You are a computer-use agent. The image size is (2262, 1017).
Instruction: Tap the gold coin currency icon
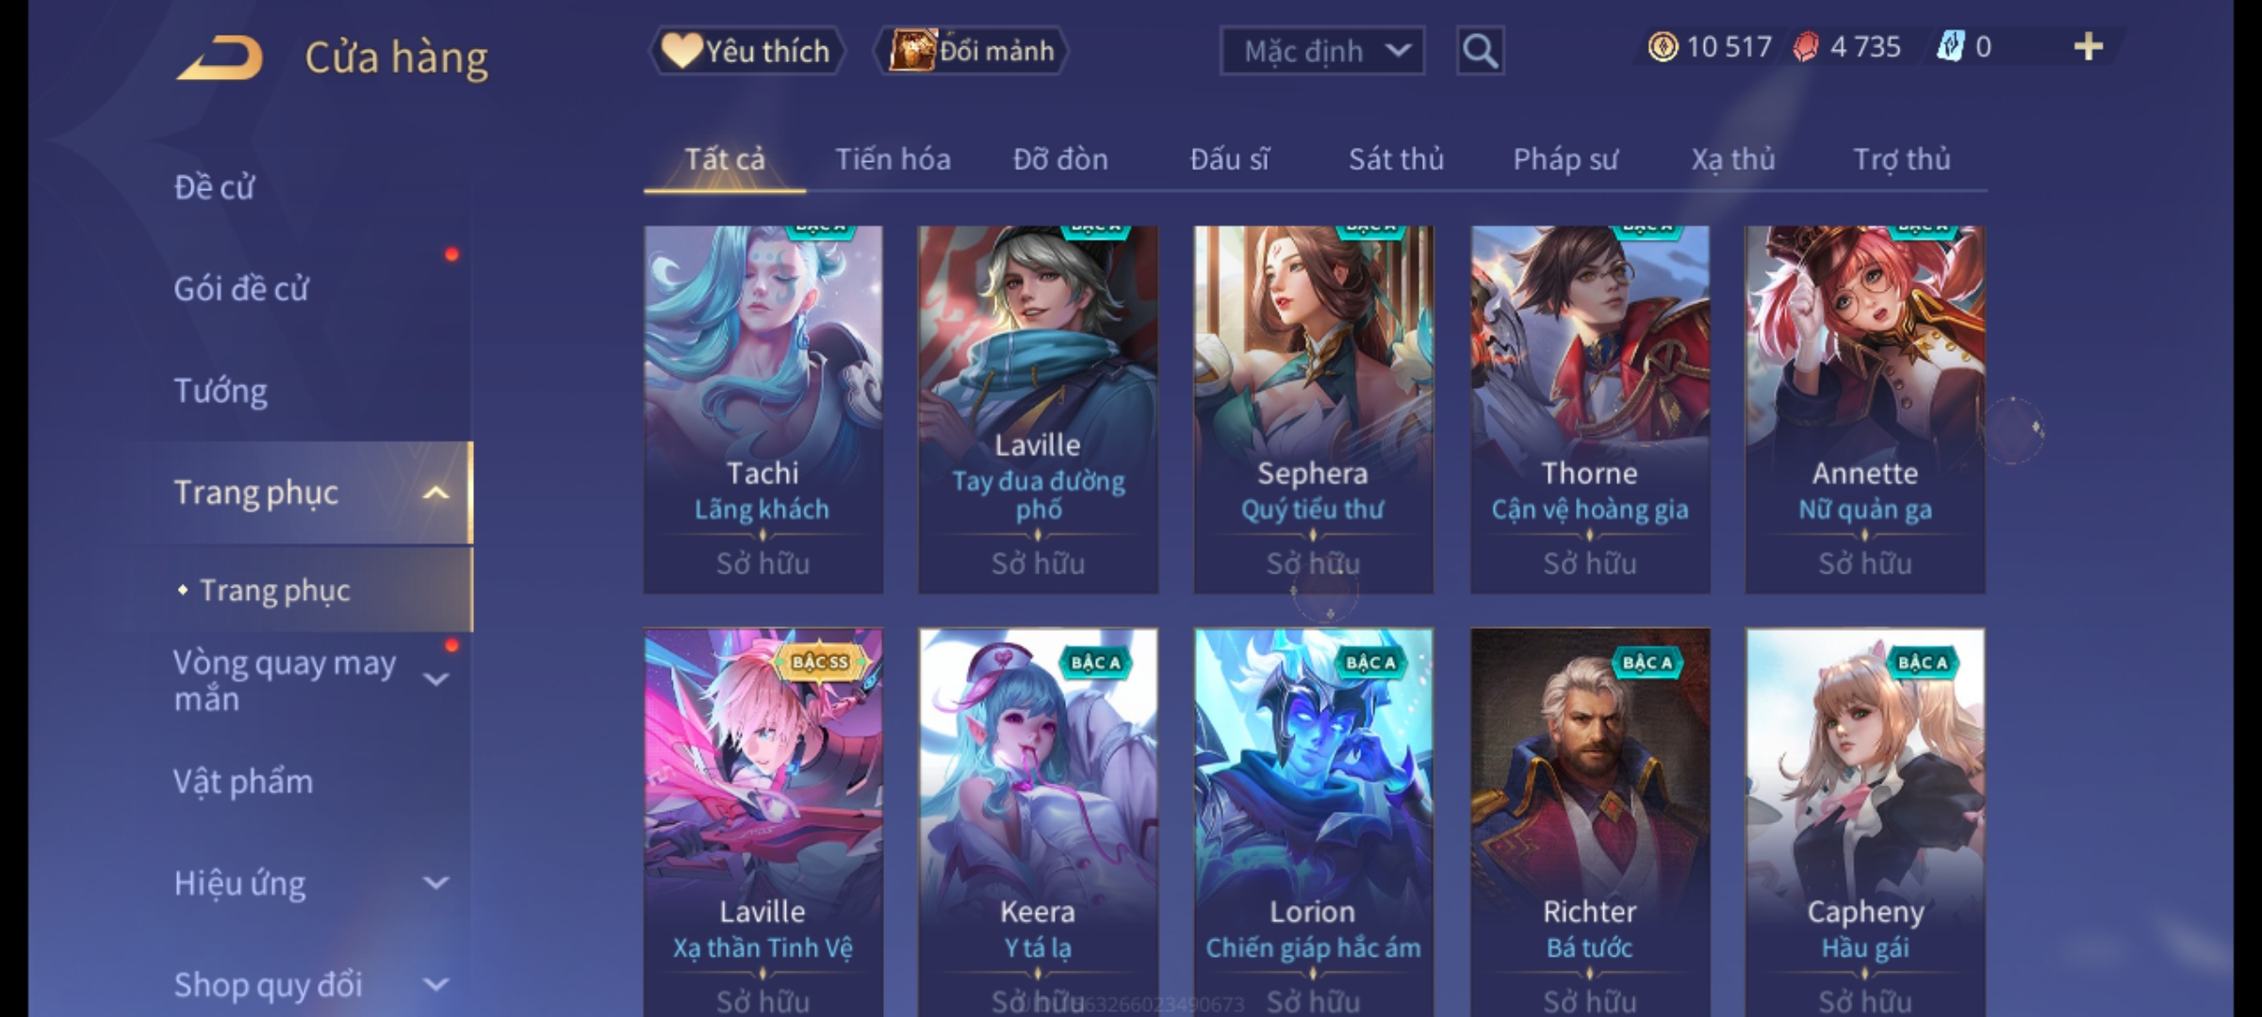1663,47
